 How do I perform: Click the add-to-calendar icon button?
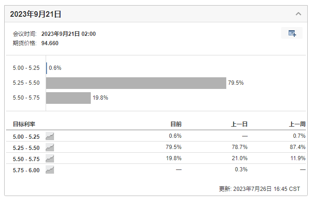292,33
